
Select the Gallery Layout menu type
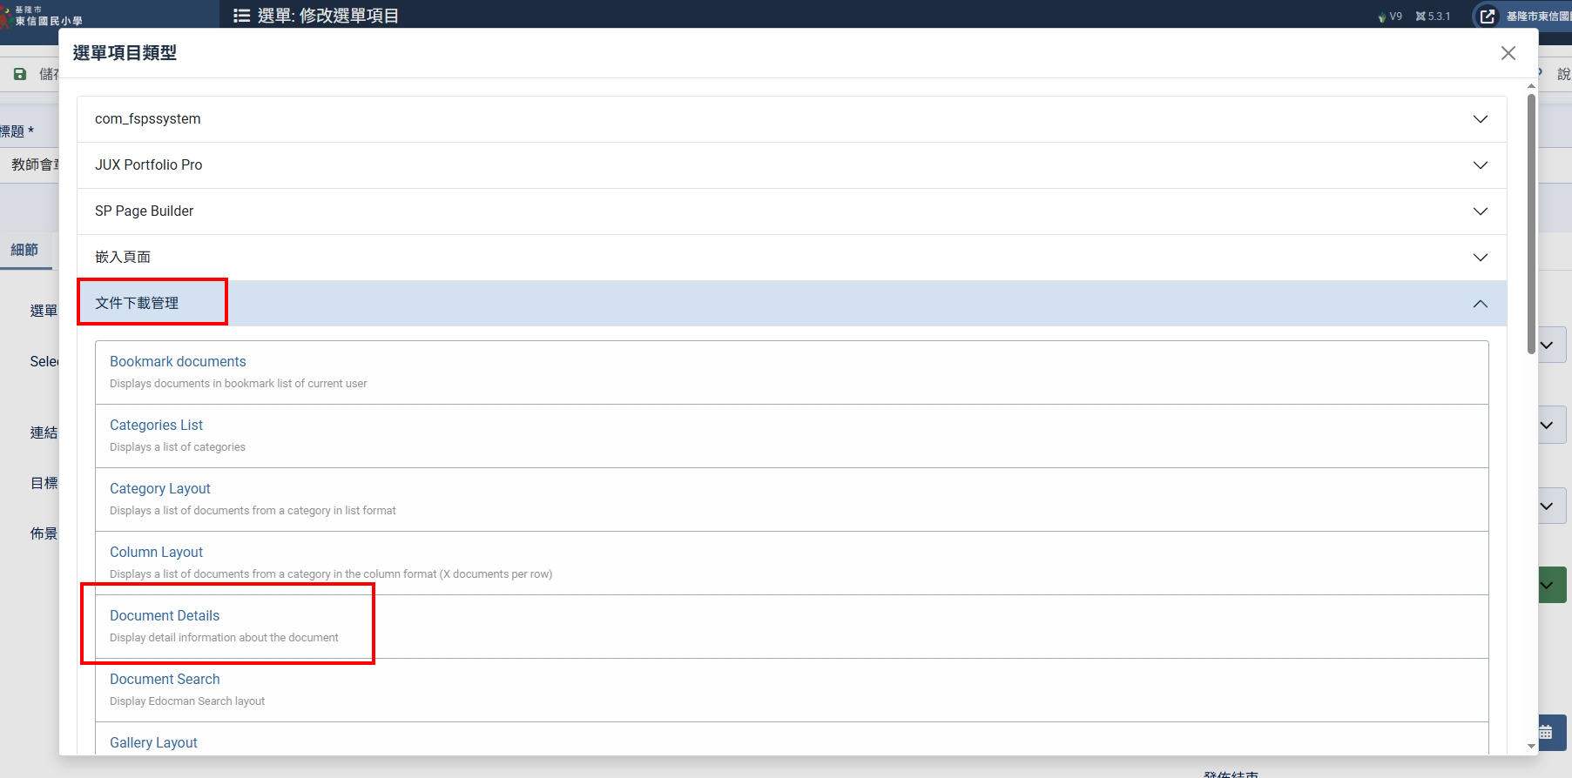(x=153, y=742)
